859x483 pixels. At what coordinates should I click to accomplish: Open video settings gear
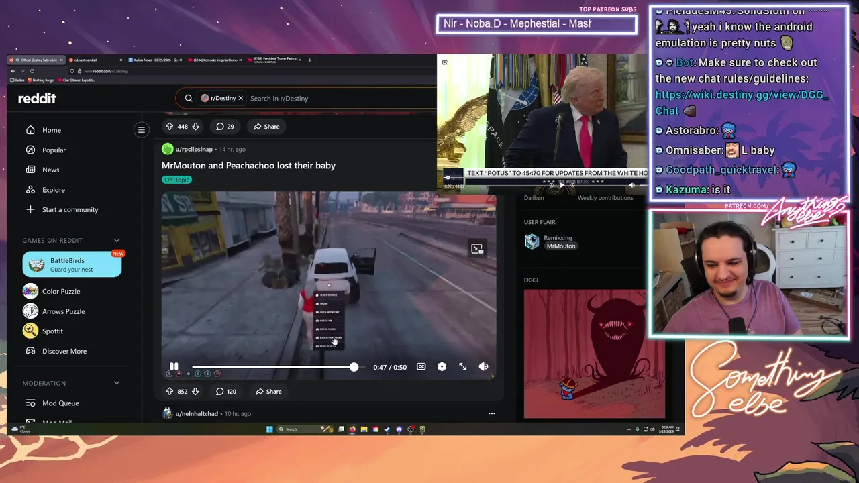point(442,366)
